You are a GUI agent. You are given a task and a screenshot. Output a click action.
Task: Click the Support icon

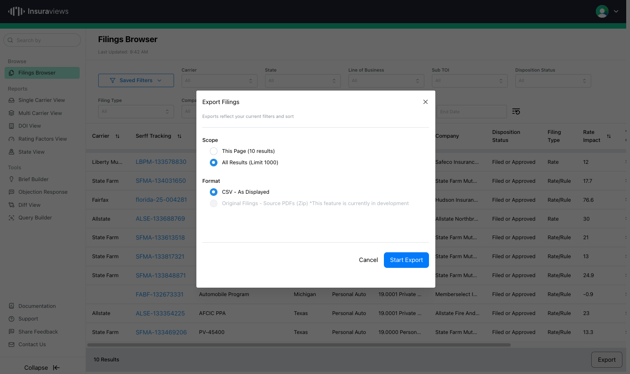11,319
